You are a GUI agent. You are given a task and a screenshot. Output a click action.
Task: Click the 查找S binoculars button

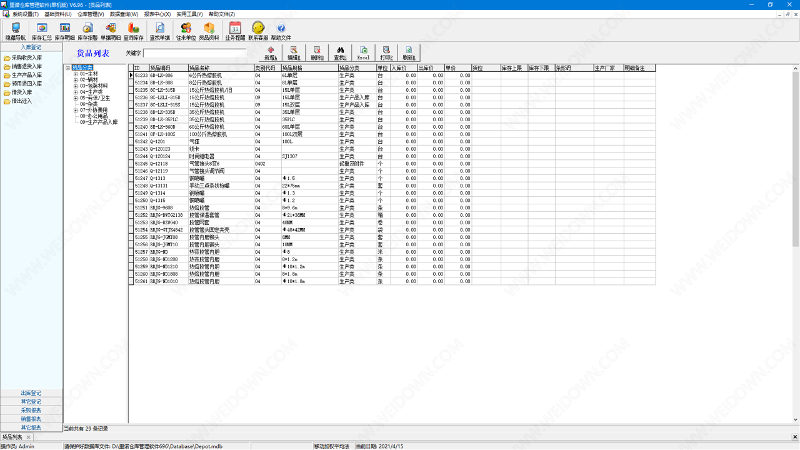(340, 53)
